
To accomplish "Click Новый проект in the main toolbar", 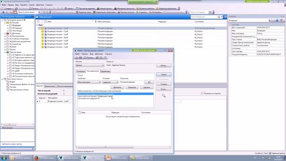I will click(105, 8).
